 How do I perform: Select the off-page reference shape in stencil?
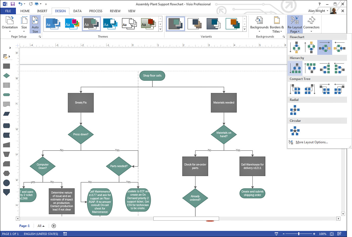pos(6,192)
